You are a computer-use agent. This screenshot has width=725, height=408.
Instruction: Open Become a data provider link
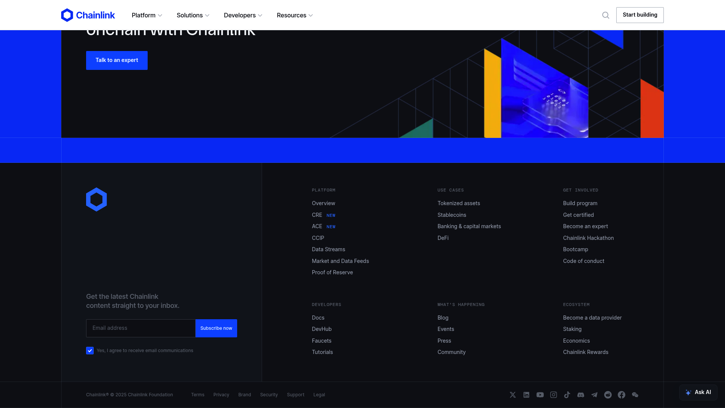[x=592, y=318]
